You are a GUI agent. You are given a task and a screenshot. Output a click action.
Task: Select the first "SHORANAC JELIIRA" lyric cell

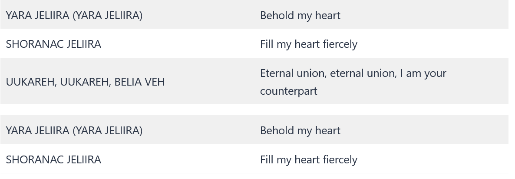click(53, 44)
